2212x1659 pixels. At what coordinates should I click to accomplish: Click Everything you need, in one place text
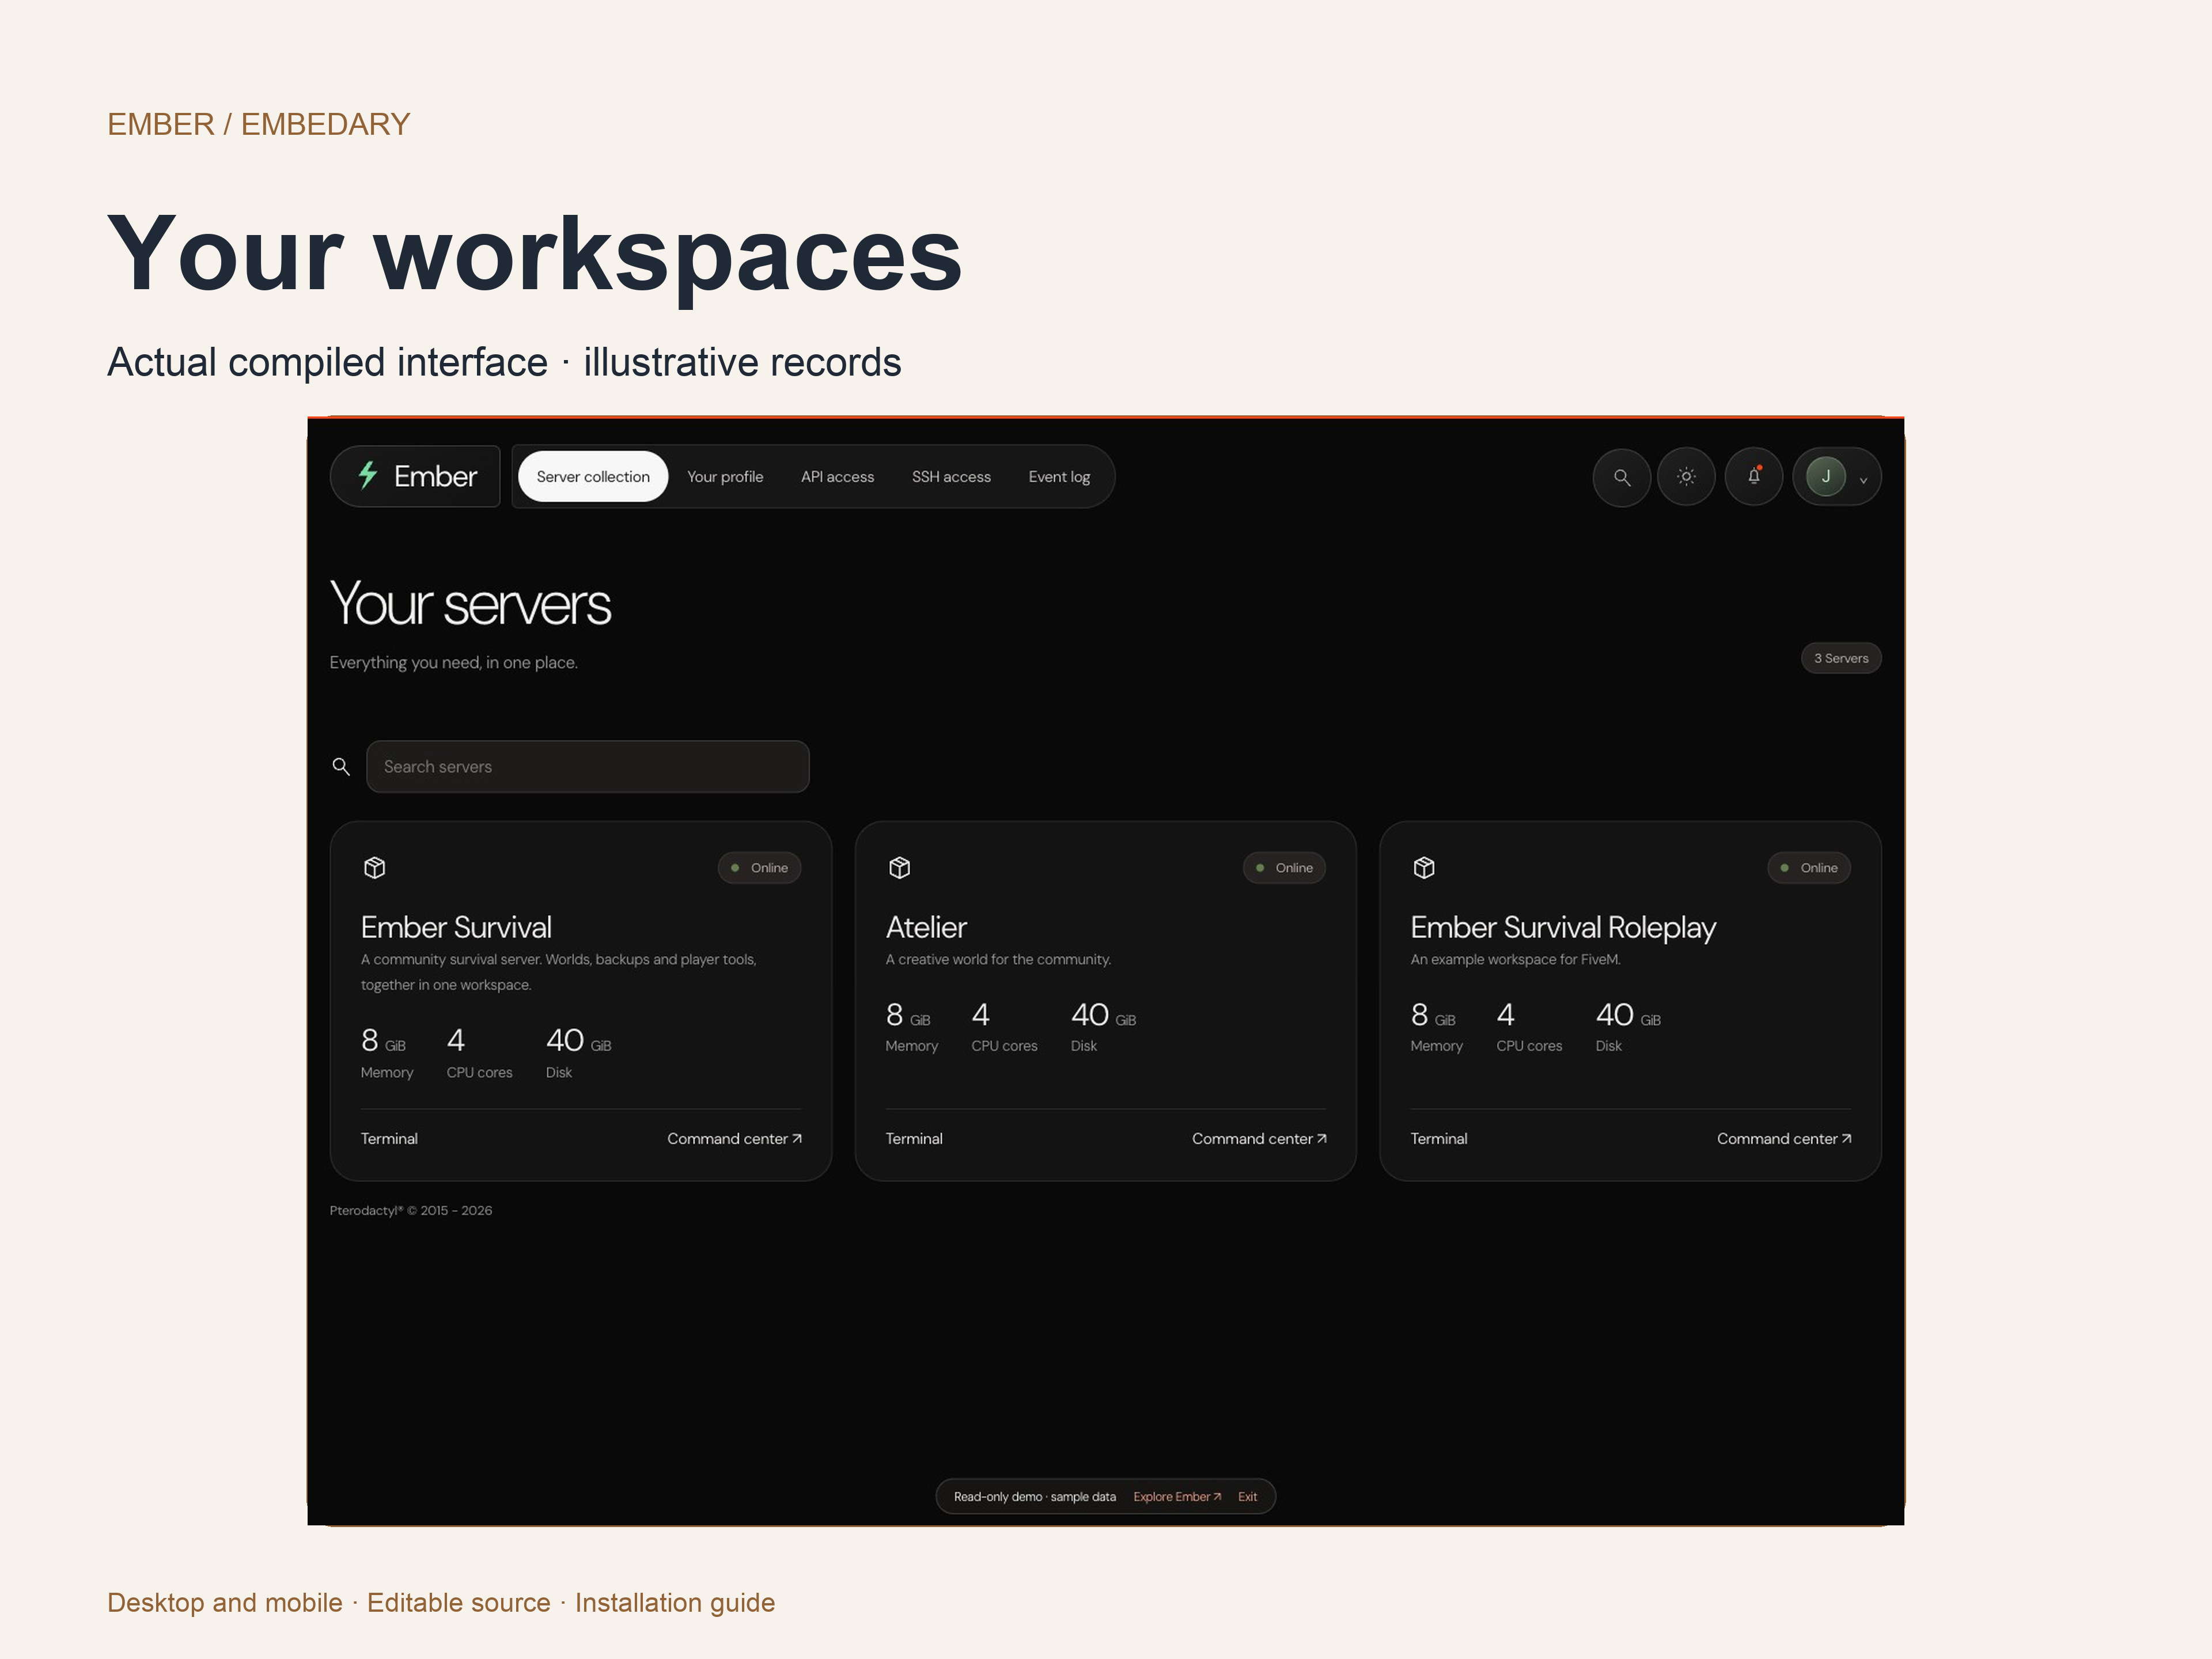point(454,662)
